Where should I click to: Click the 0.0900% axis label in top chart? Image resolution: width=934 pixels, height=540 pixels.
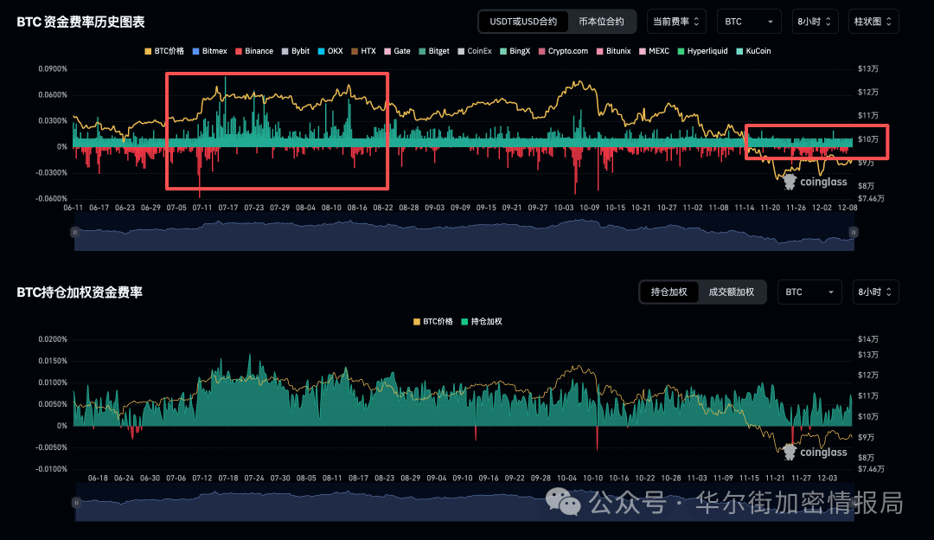click(53, 69)
